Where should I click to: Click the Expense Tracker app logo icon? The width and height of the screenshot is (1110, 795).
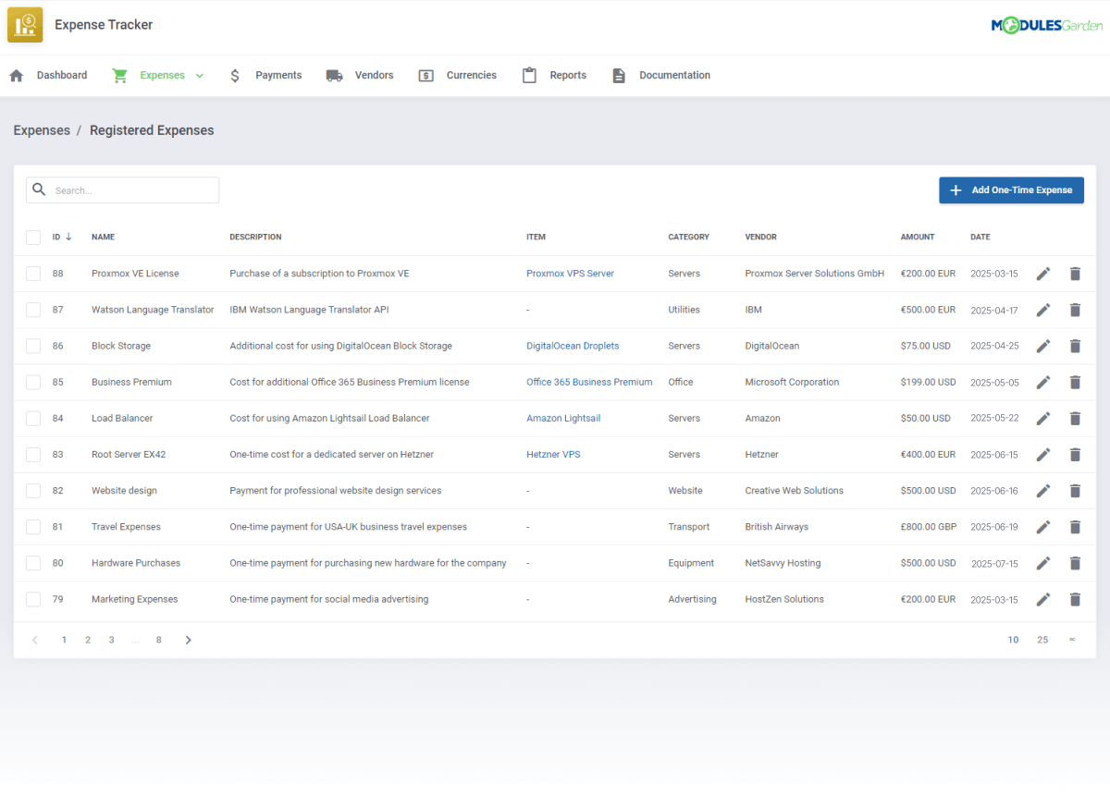click(25, 25)
